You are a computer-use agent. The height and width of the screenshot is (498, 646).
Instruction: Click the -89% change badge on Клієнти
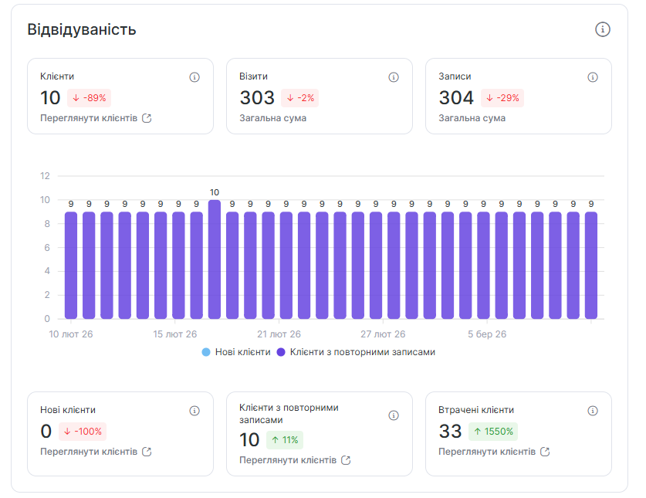coord(89,98)
